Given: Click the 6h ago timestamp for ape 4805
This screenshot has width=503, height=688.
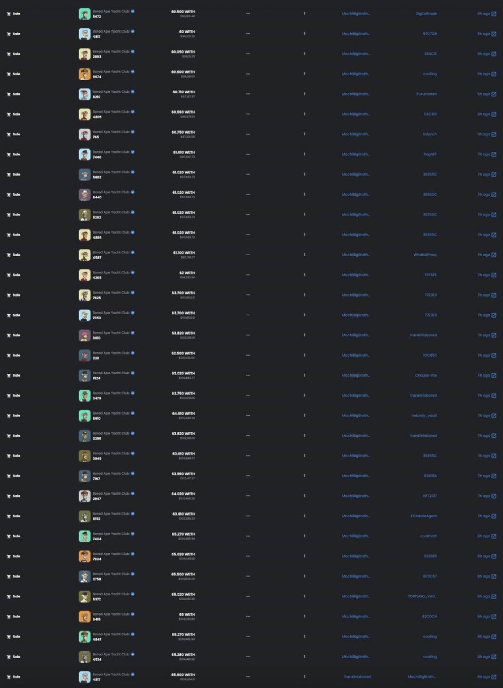Looking at the screenshot, I should pos(483,114).
